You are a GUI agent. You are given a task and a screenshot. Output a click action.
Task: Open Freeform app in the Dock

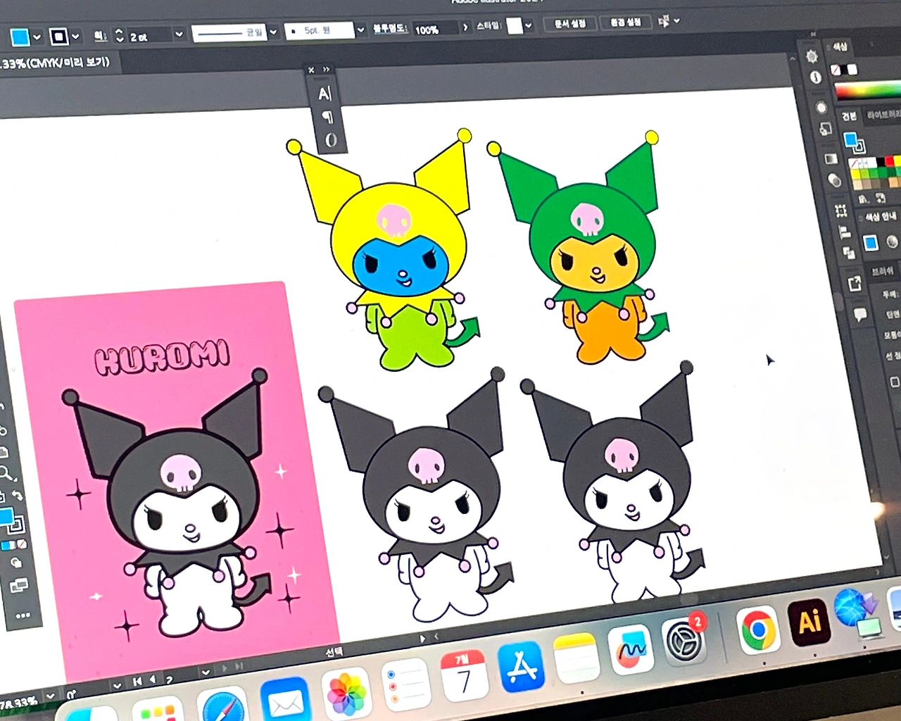(x=631, y=650)
